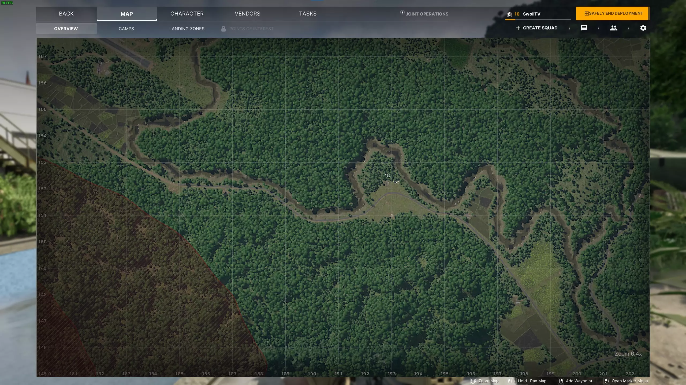Open the players list icon

click(614, 28)
